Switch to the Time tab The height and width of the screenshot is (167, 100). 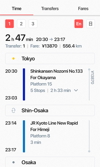17,9
